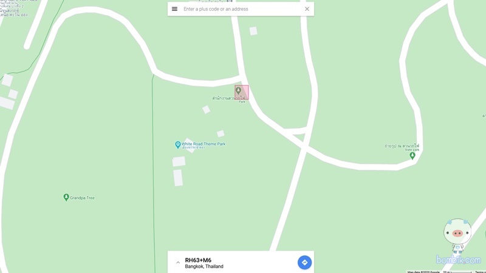This screenshot has height=273, width=486.
Task: Open directions with the blue arrow button
Action: 305,263
